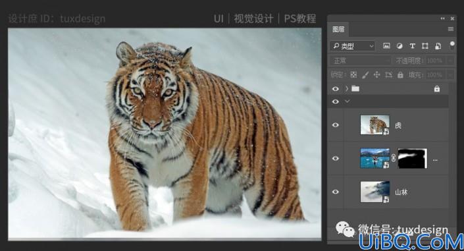Hide the blue lake masked layer
This screenshot has height=251, width=464.
pyautogui.click(x=336, y=159)
